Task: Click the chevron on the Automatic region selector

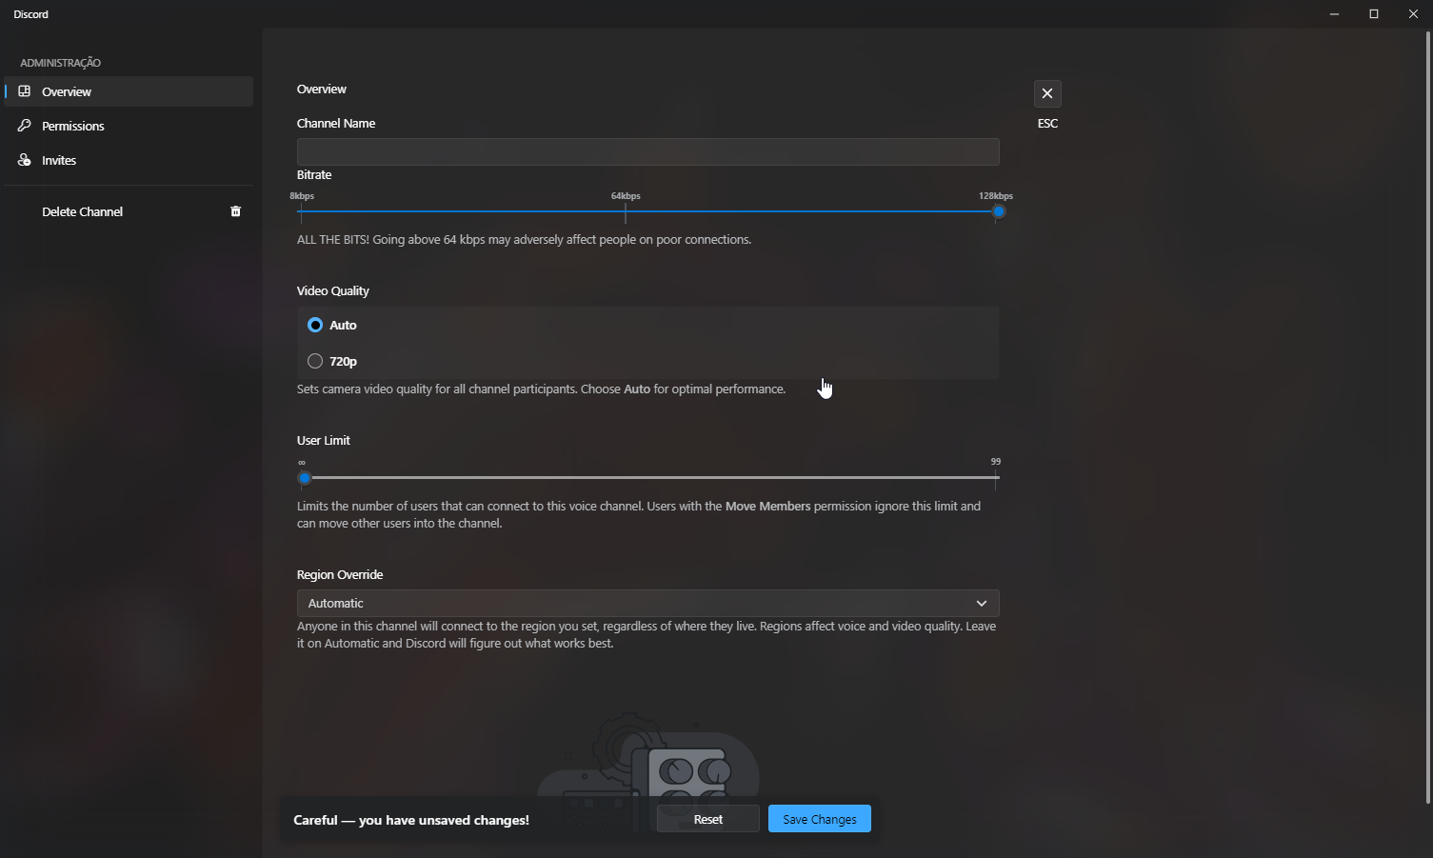Action: [x=982, y=603]
